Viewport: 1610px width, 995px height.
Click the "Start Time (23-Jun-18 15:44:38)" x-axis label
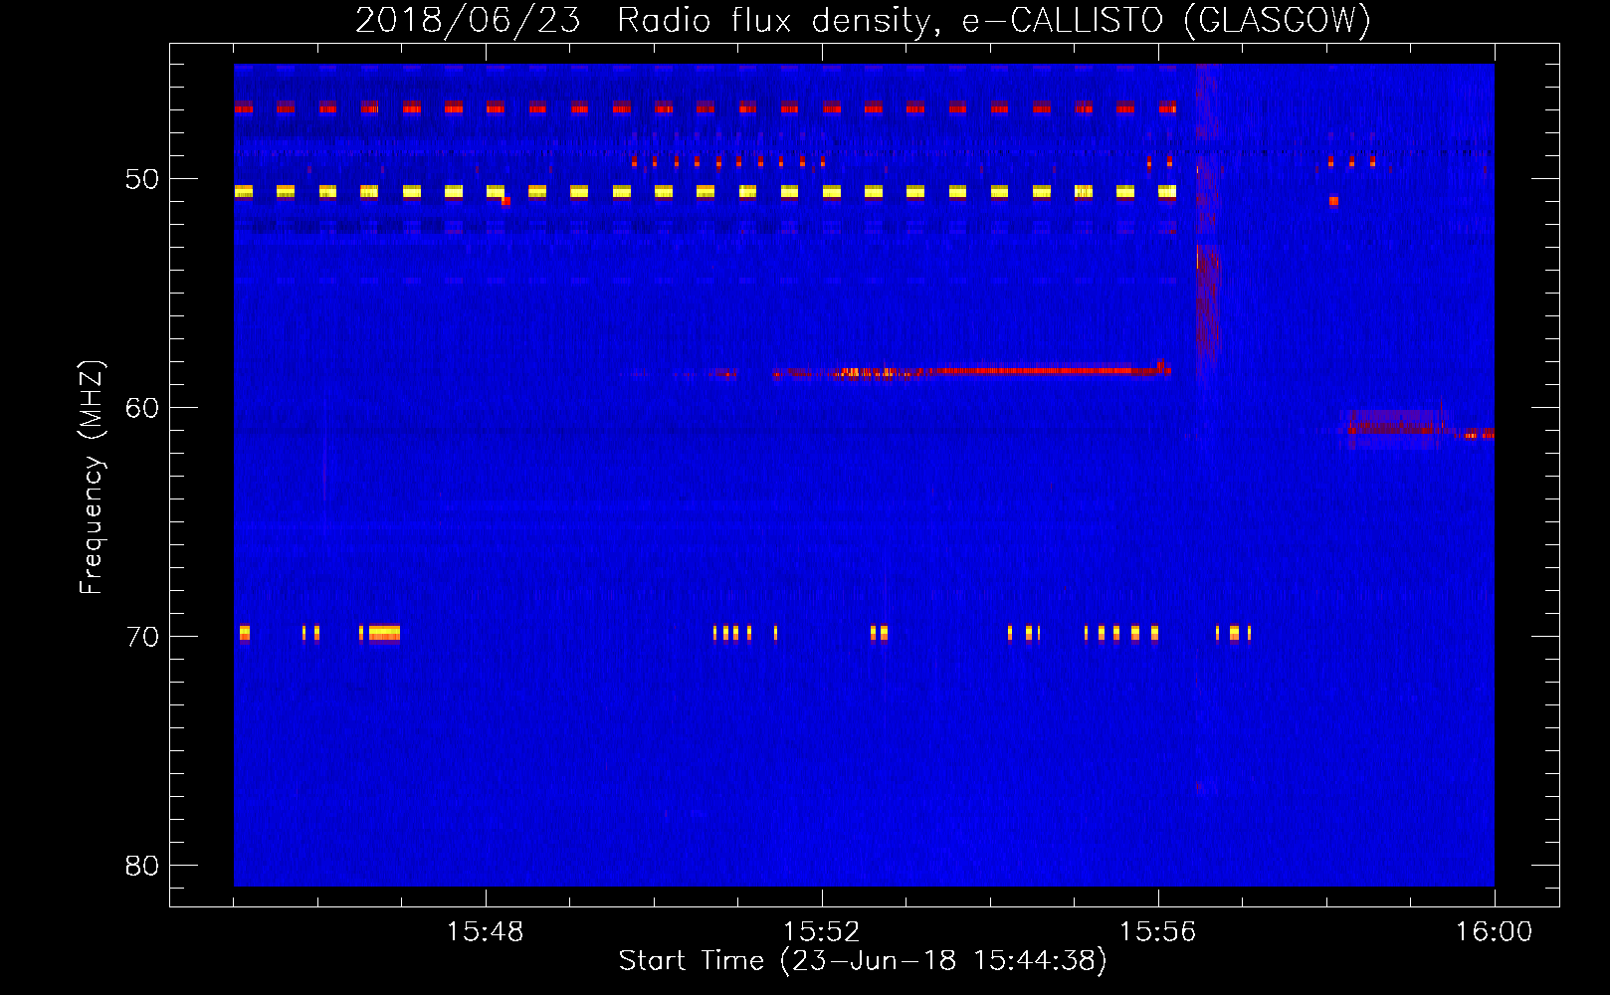[x=863, y=961]
